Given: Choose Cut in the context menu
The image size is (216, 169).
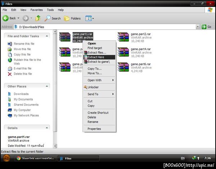Looking at the screenshot, I should (x=99, y=101).
